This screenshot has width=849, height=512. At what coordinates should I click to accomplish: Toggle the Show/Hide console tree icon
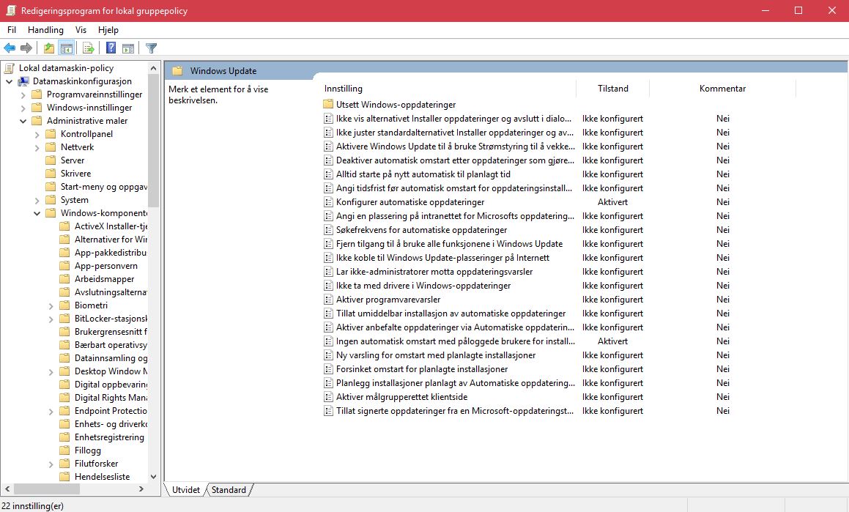pyautogui.click(x=67, y=48)
